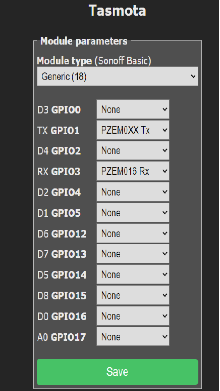220x391 pixels.
Task: Expand the D2 GPIO4 selector
Action: (x=133, y=192)
